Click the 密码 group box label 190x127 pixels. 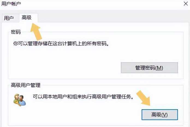16,32
